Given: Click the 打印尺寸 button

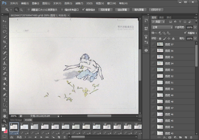Looking at the screenshot, I should tap(156, 10).
